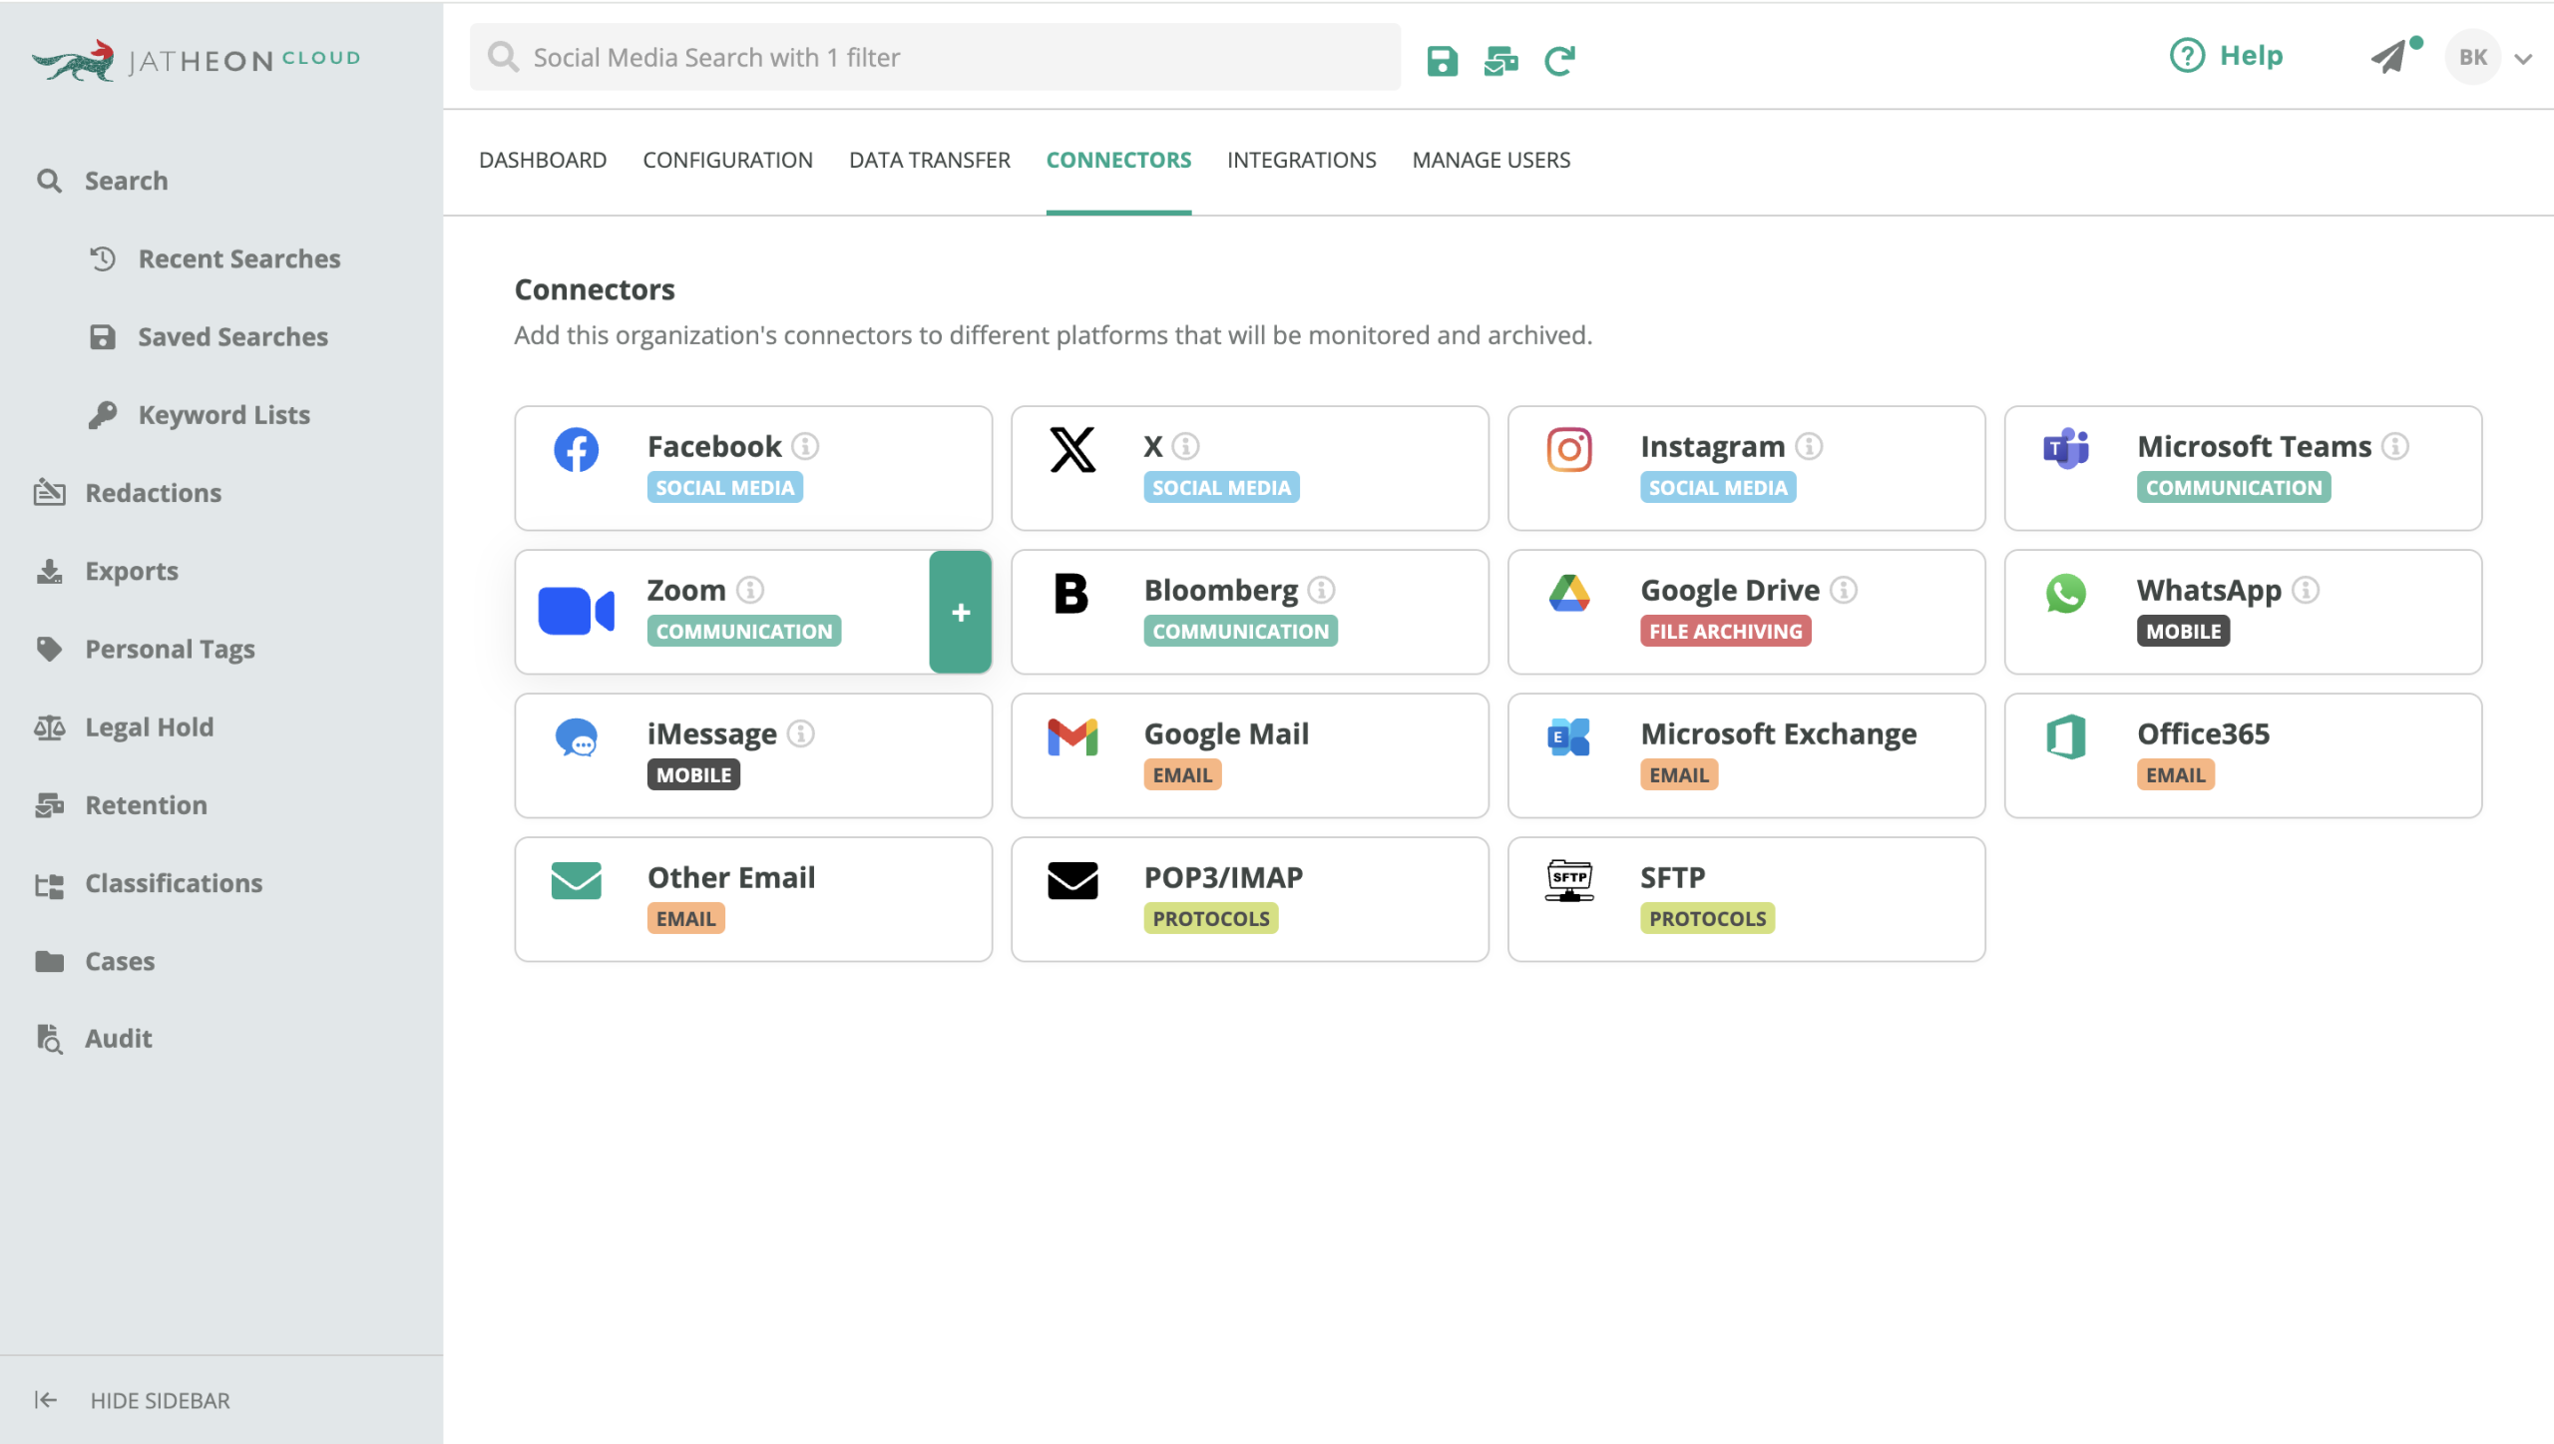Viewport: 2554px width, 1444px height.
Task: Click the WhatsApp logo
Action: [2066, 593]
